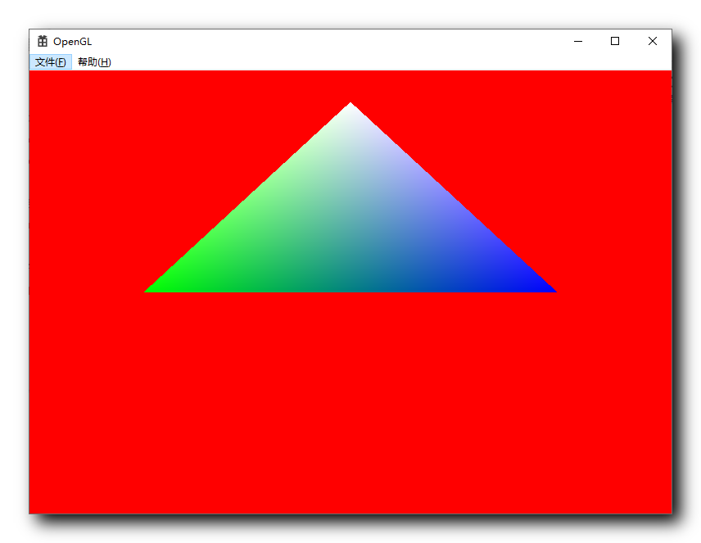
Task: Maximize the OpenGL window
Action: coord(615,41)
